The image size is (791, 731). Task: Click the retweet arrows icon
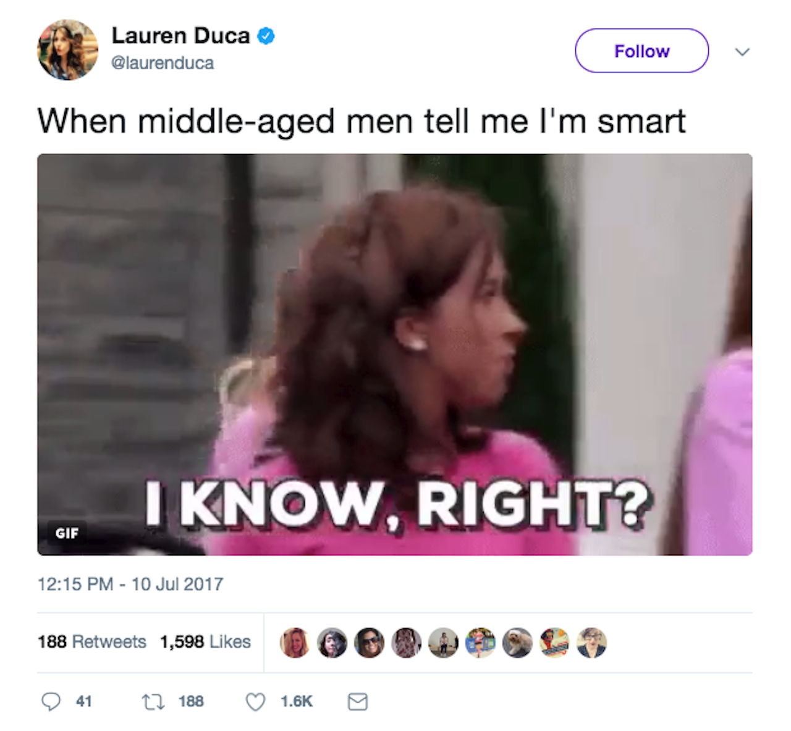pos(153,701)
